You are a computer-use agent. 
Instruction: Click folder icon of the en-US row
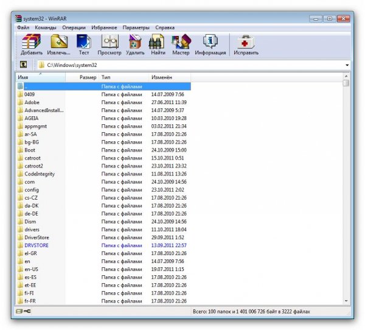(20, 269)
